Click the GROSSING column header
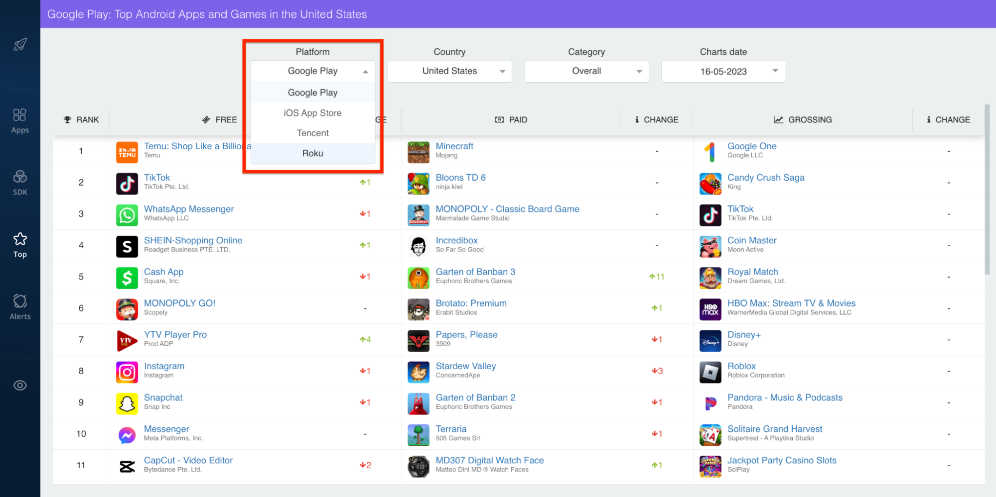This screenshot has width=996, height=497. (x=803, y=120)
